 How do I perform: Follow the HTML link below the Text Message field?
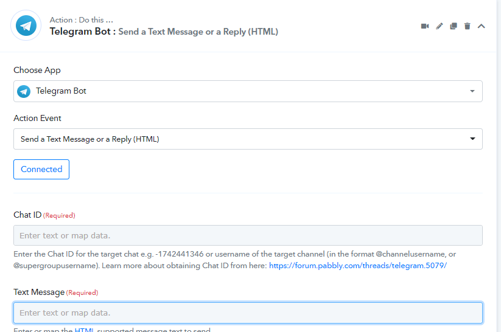[x=82, y=330]
